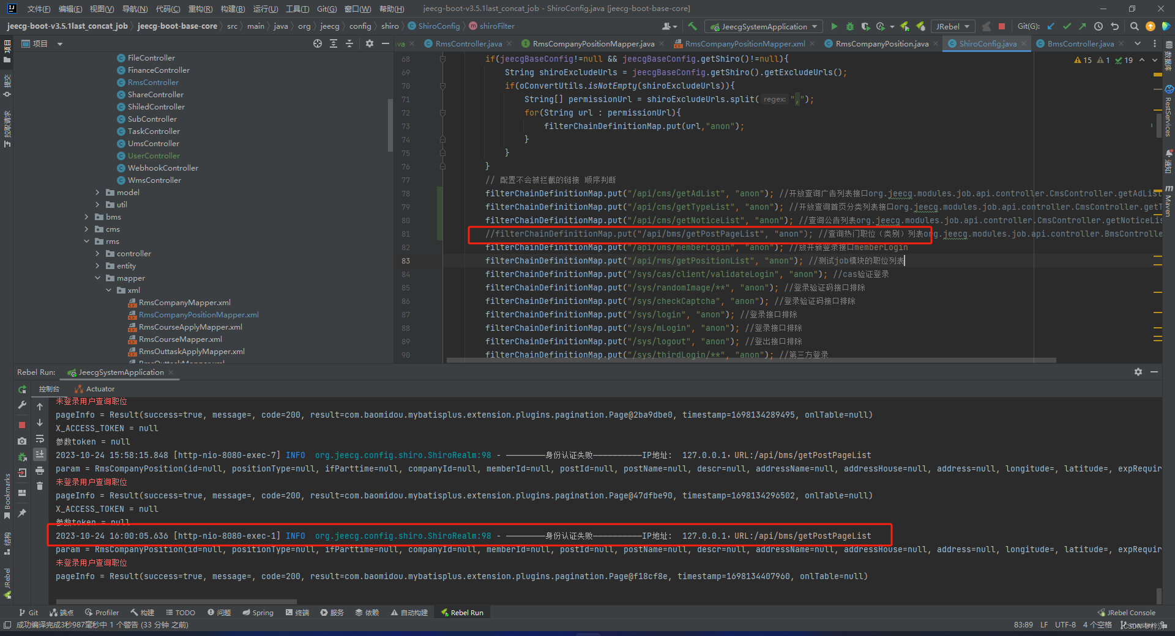The width and height of the screenshot is (1175, 636).
Task: Toggle soft-wrap in console
Action: click(x=40, y=438)
